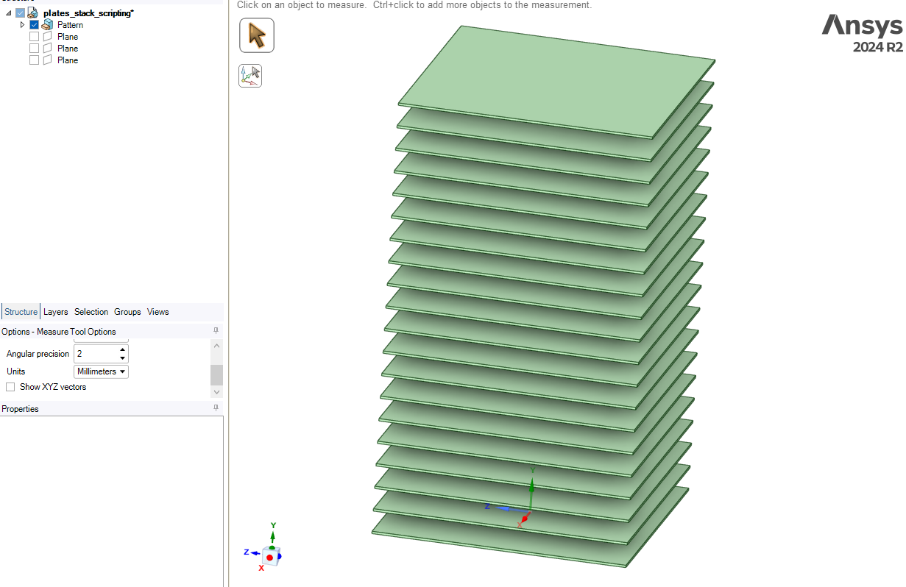
Task: Increase Angular precision with up arrow
Action: click(123, 349)
